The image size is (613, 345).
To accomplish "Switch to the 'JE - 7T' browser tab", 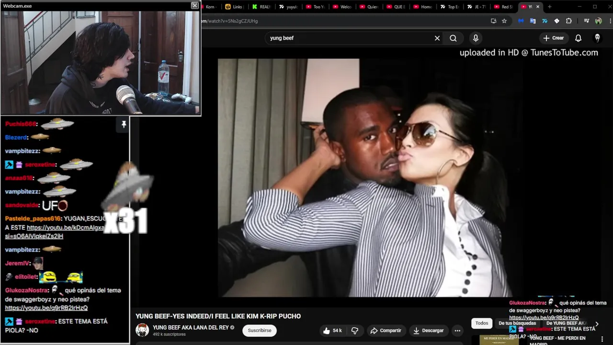I will 476,7.
